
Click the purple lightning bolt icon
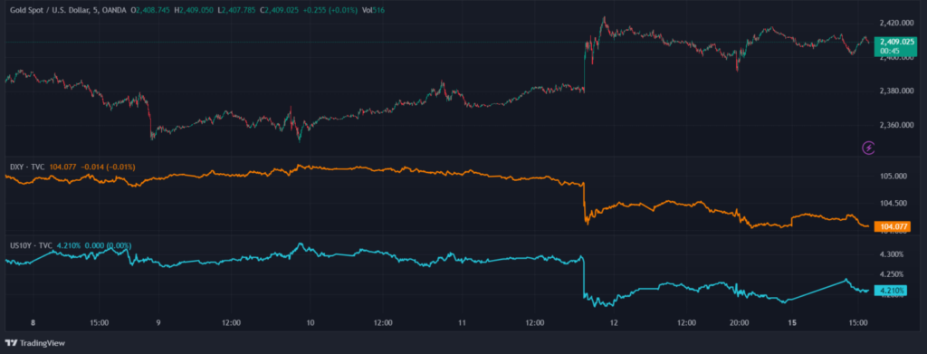click(868, 148)
